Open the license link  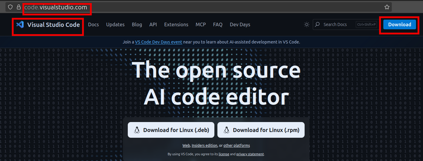coord(224,154)
